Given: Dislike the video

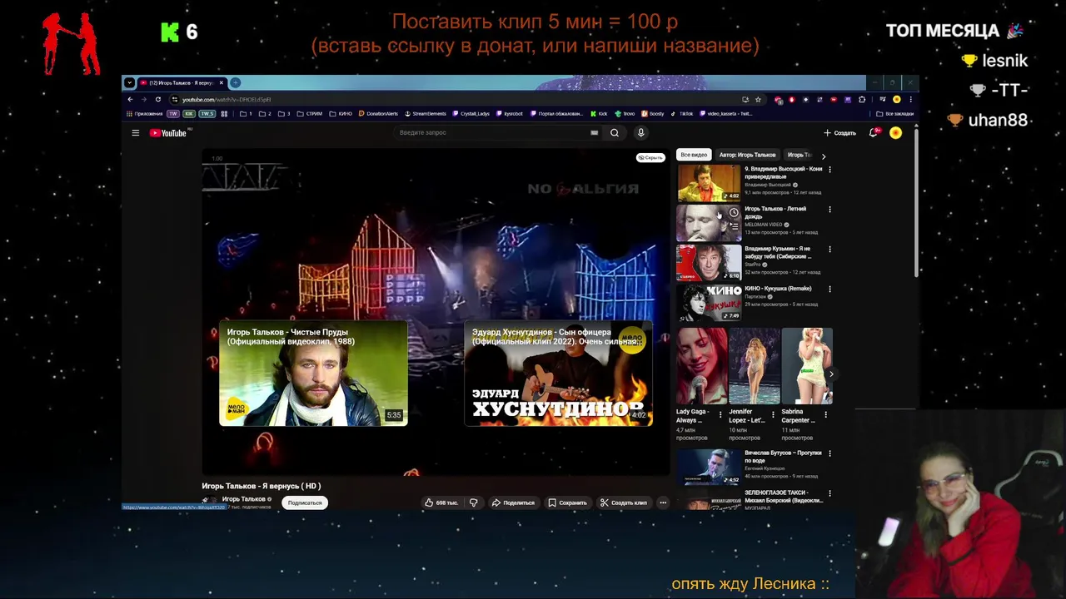Looking at the screenshot, I should pos(474,502).
